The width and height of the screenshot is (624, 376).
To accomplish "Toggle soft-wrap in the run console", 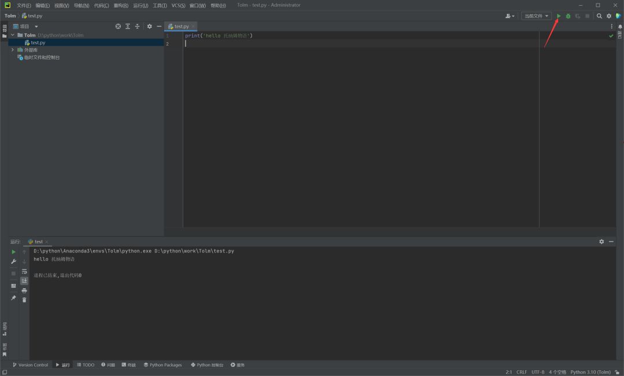I will (24, 271).
